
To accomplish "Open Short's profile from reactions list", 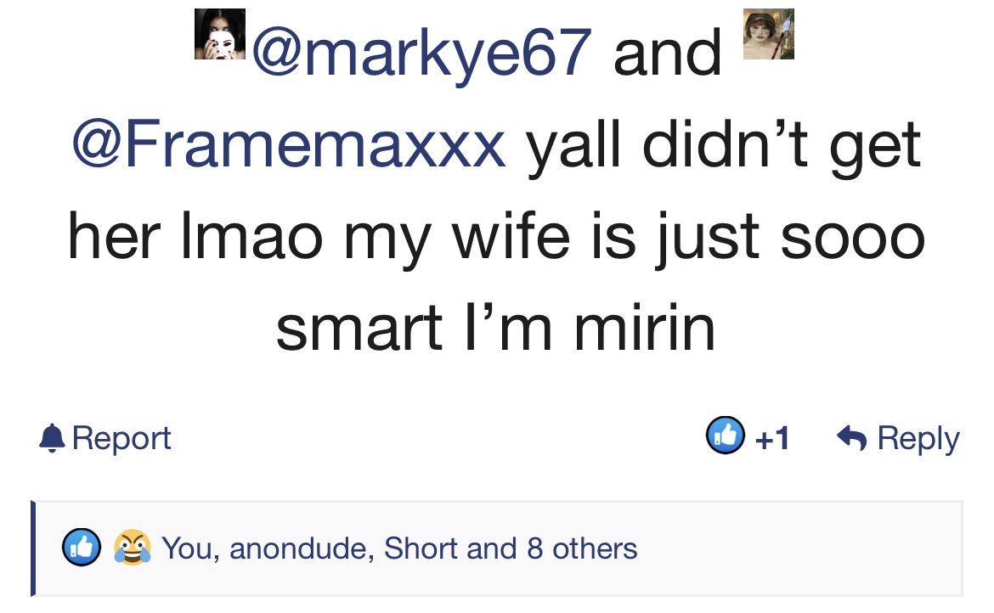I will 421,548.
